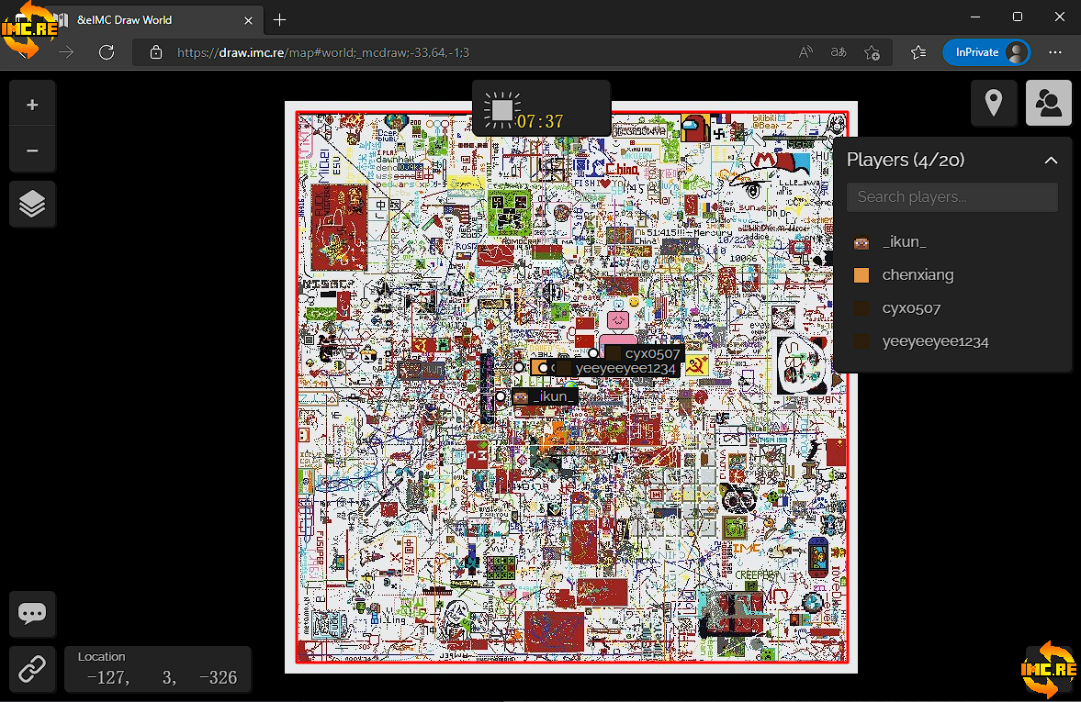Click the Search players field
The height and width of the screenshot is (702, 1081).
952,197
